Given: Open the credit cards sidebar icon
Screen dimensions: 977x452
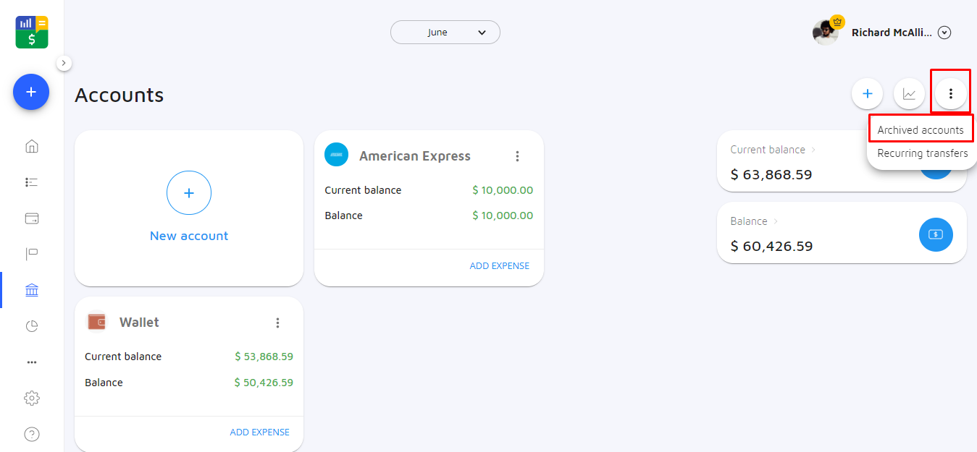Looking at the screenshot, I should [x=32, y=218].
